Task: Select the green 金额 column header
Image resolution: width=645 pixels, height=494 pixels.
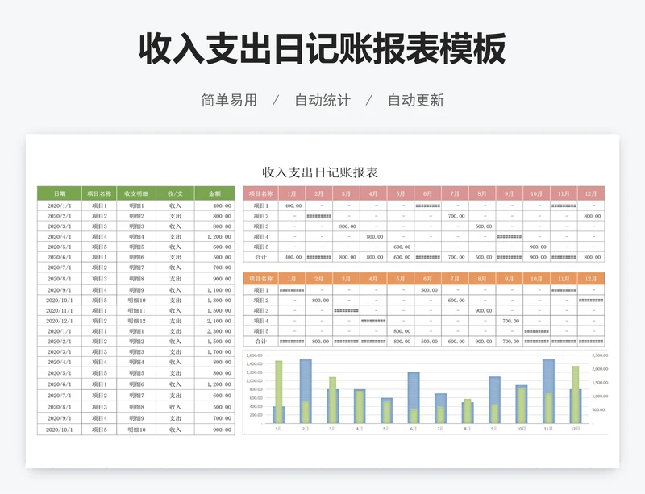Action: (214, 193)
